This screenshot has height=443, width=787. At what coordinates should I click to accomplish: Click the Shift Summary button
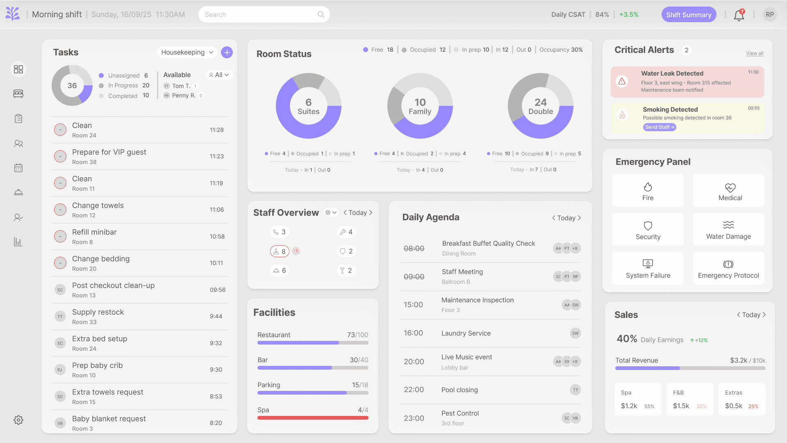click(x=689, y=15)
